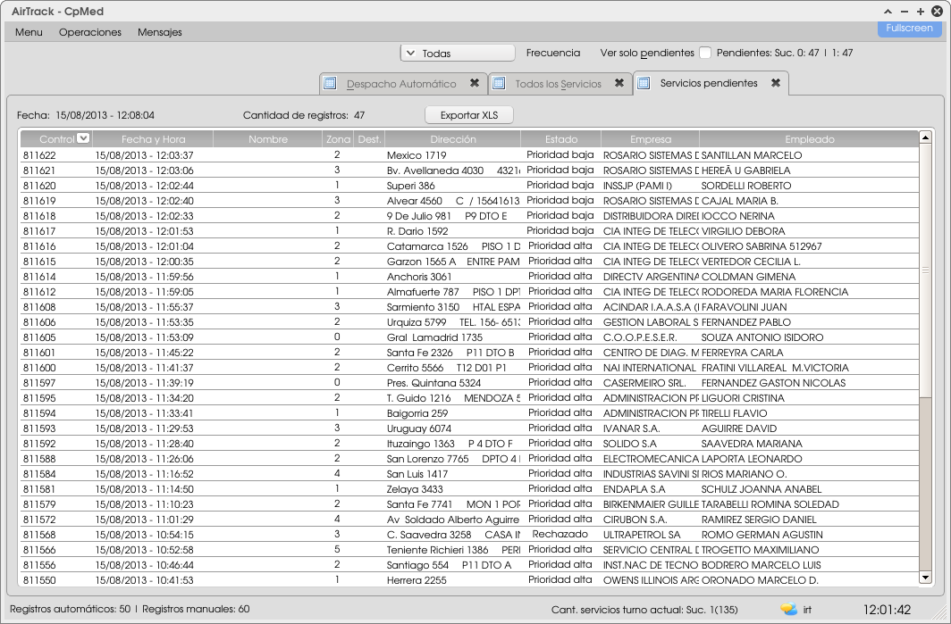Close the Todos los Servicios tab
The height and width of the screenshot is (624, 951).
coord(619,83)
